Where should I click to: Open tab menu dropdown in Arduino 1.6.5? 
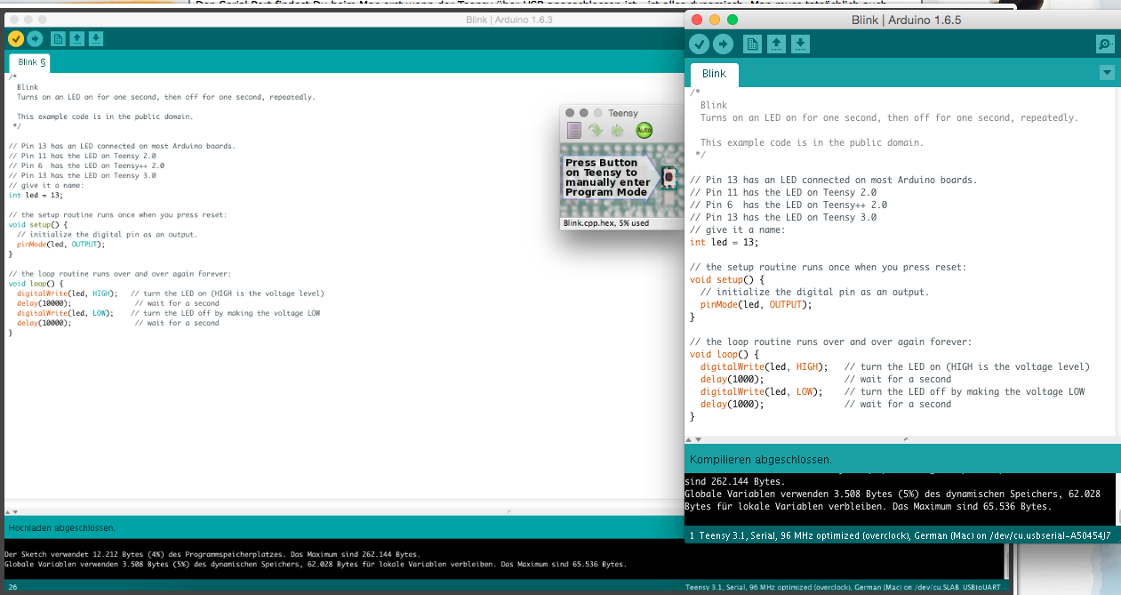pyautogui.click(x=1107, y=72)
